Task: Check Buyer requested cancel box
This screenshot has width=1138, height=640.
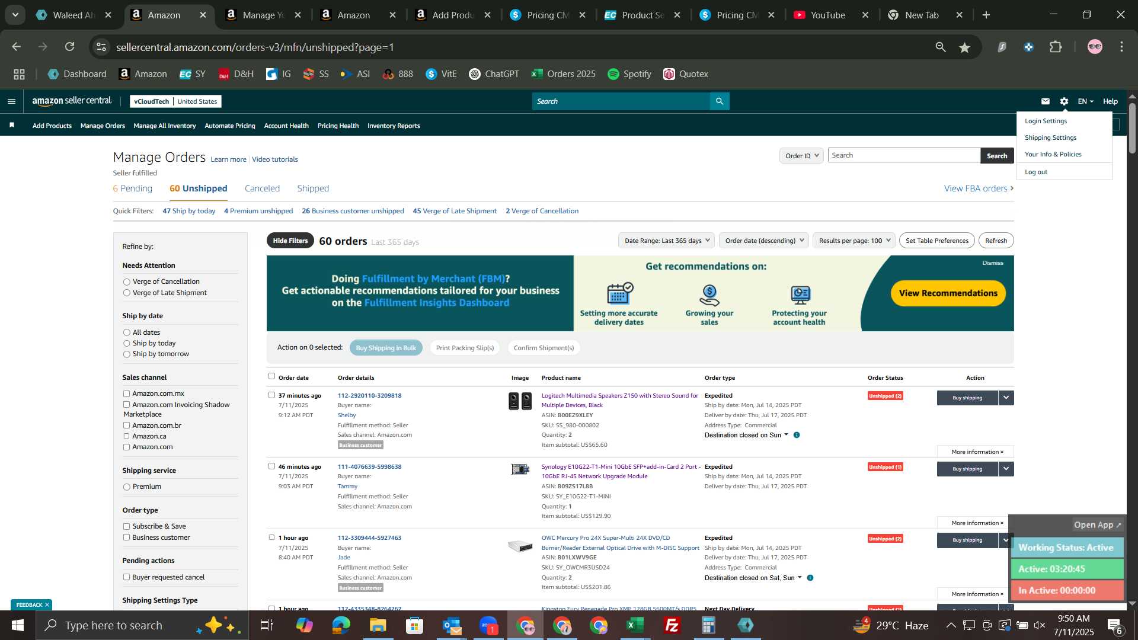Action: (126, 577)
